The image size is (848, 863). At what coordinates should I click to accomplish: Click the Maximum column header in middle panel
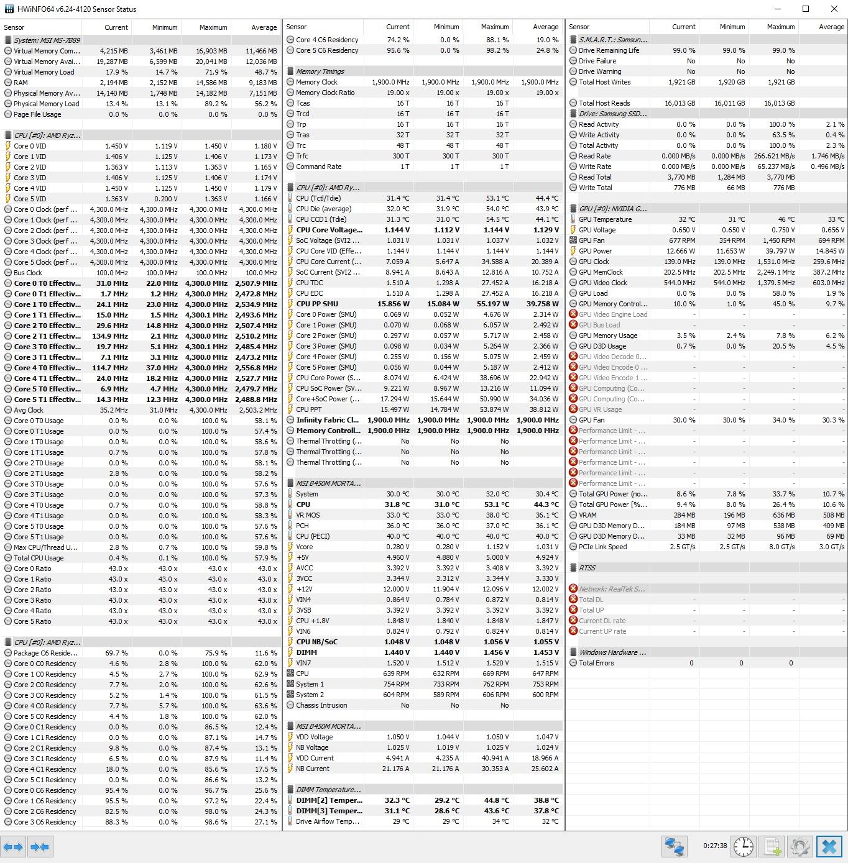tap(488, 27)
